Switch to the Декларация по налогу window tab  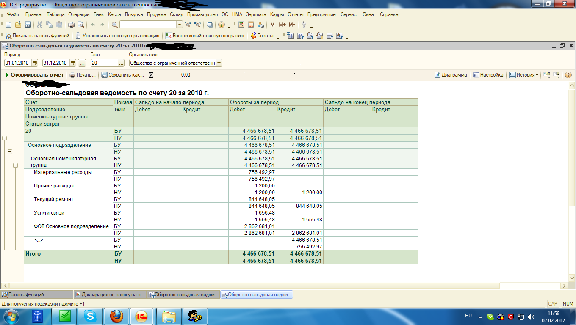coord(110,295)
